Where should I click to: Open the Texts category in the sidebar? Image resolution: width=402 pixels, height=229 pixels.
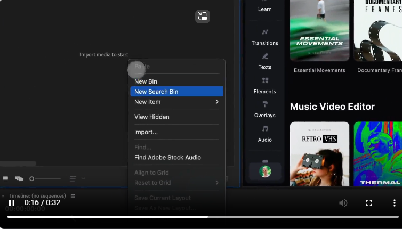265,61
